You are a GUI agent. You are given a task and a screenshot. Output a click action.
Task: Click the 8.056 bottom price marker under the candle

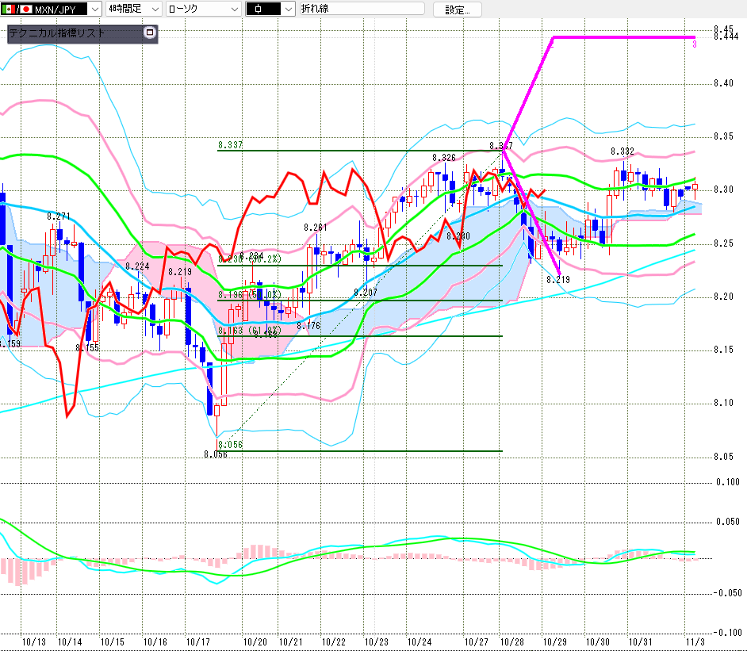tap(215, 454)
